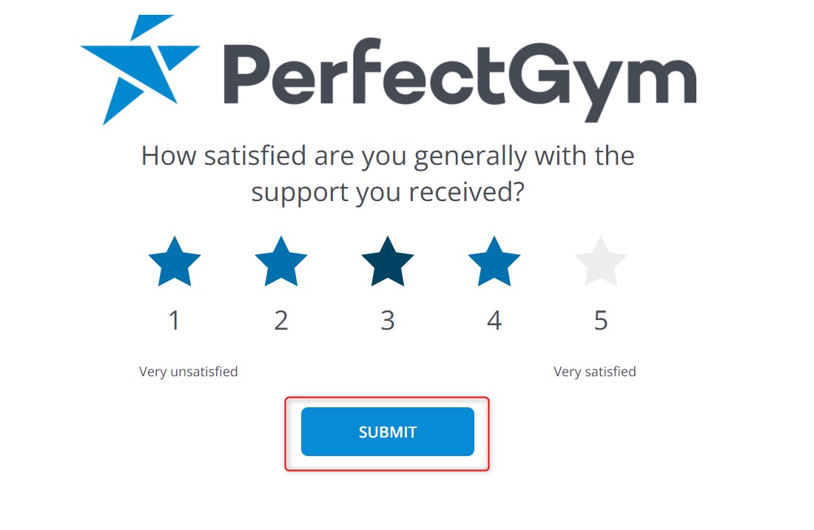The height and width of the screenshot is (530, 814).
Task: Select the greyed-out fifth star
Action: (601, 262)
